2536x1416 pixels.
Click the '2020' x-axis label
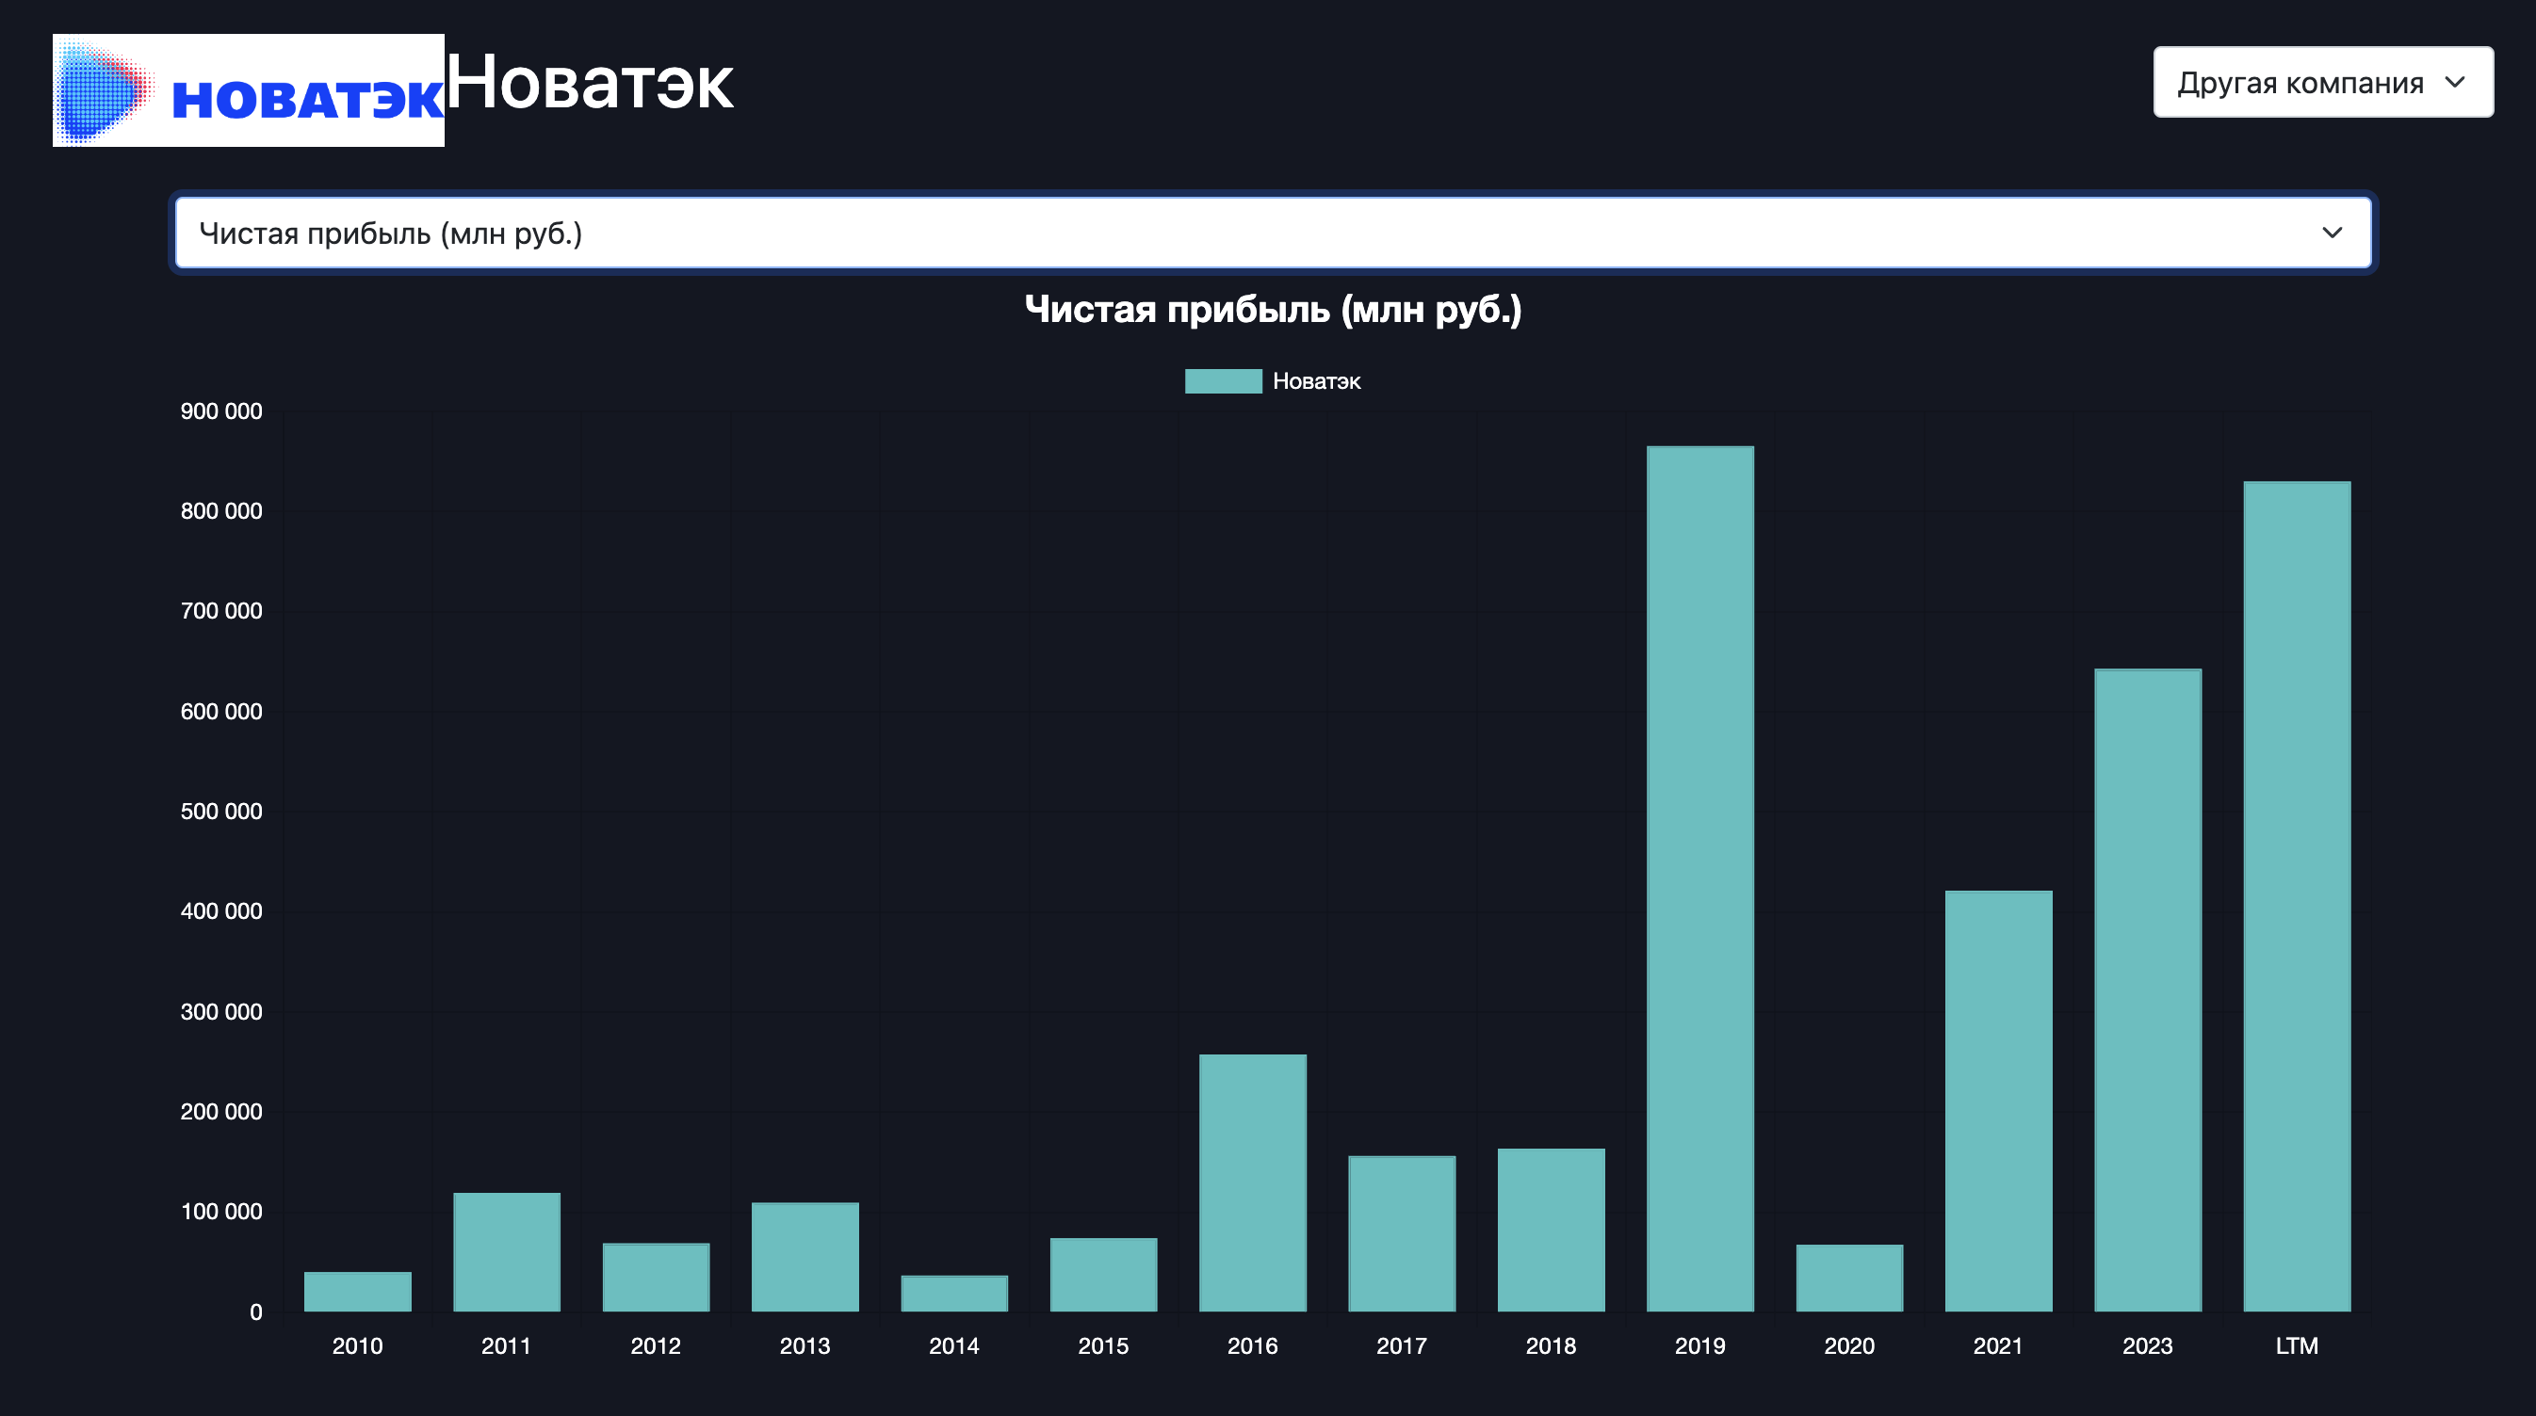[x=1850, y=1346]
